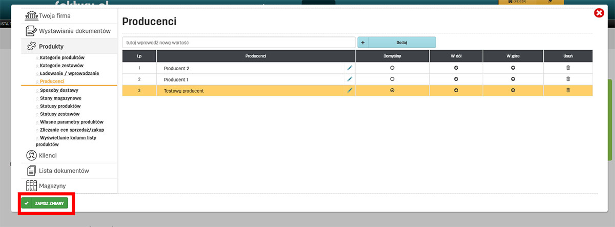Image resolution: width=615 pixels, height=227 pixels.
Task: Set Producent 1 as default producer
Action: point(392,79)
